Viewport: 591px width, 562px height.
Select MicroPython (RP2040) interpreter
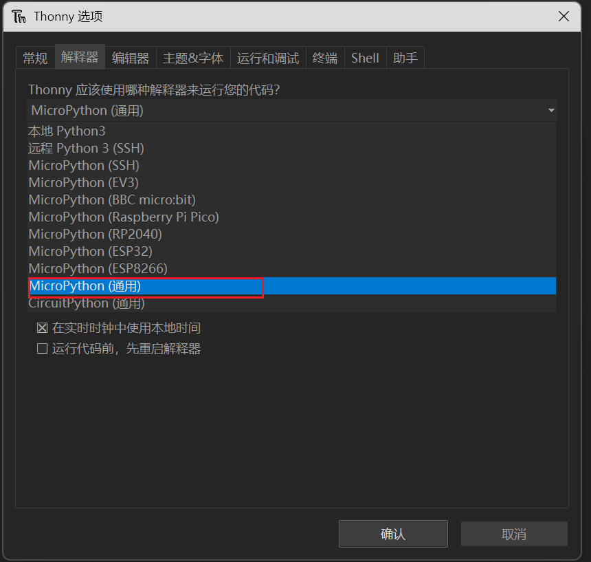click(x=292, y=235)
